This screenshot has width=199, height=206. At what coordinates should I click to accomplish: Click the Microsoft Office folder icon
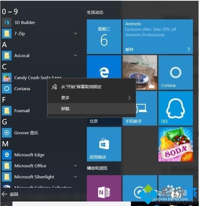(7, 166)
